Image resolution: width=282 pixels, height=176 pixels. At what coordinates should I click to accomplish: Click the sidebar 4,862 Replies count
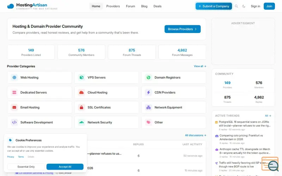click(259, 98)
